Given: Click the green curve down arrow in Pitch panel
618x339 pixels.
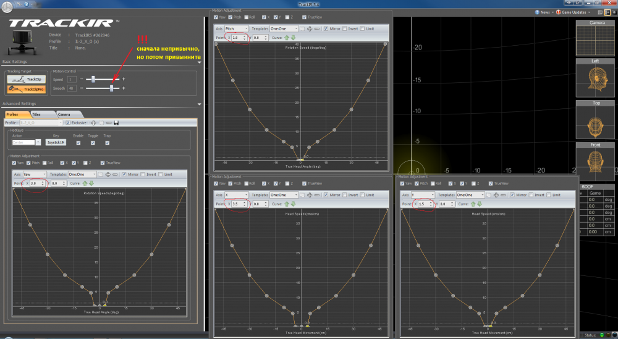Looking at the screenshot, I should (x=294, y=37).
